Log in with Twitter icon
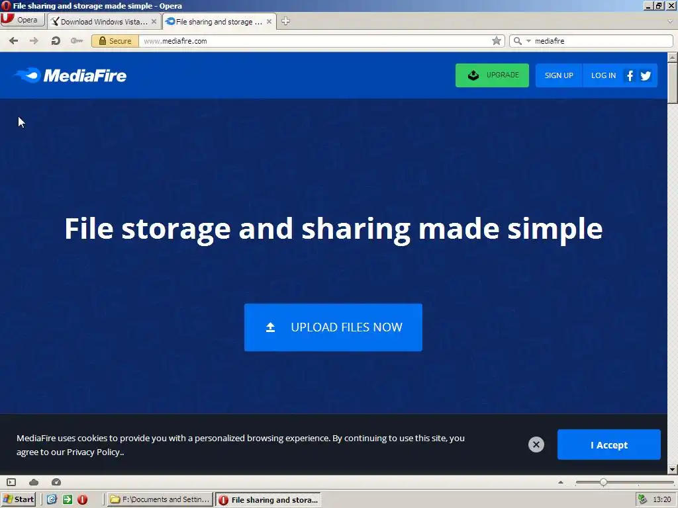This screenshot has height=508, width=678. click(646, 76)
